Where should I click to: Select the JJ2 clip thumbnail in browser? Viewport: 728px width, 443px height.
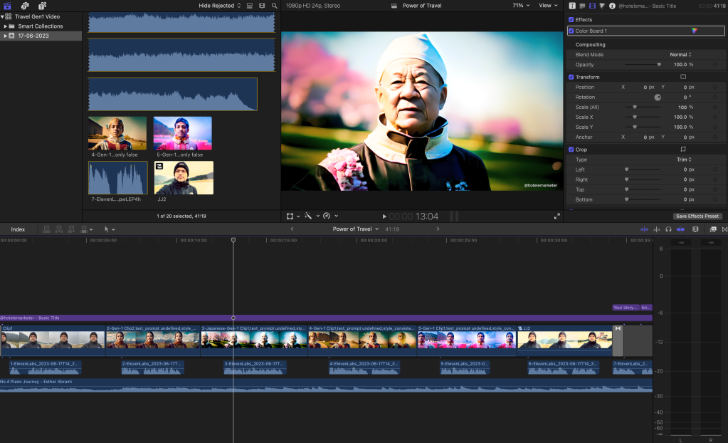[184, 177]
